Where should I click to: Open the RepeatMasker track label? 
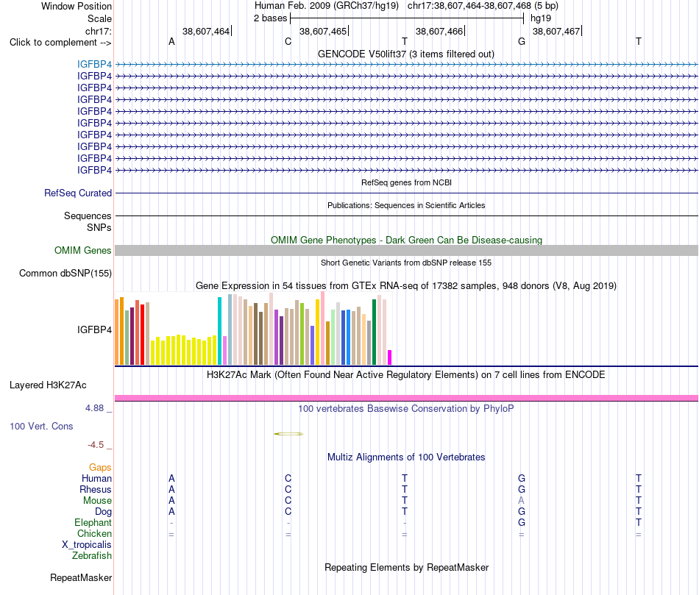coord(81,577)
